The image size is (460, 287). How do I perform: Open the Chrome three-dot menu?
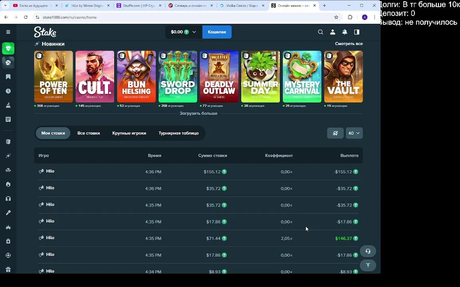[374, 17]
